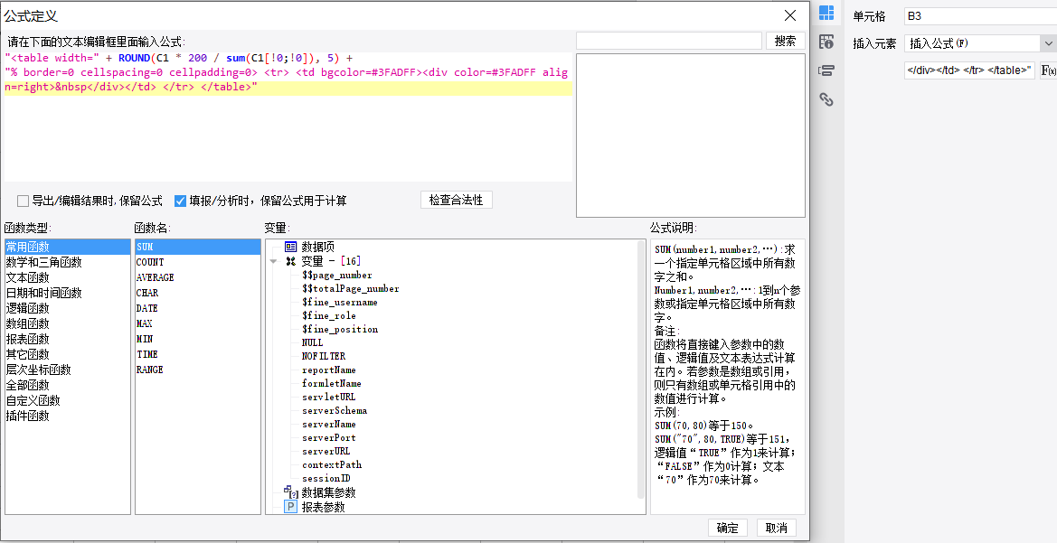The height and width of the screenshot is (543, 1057).
Task: Collapse the 变量 - [16] tree node
Action: click(274, 261)
